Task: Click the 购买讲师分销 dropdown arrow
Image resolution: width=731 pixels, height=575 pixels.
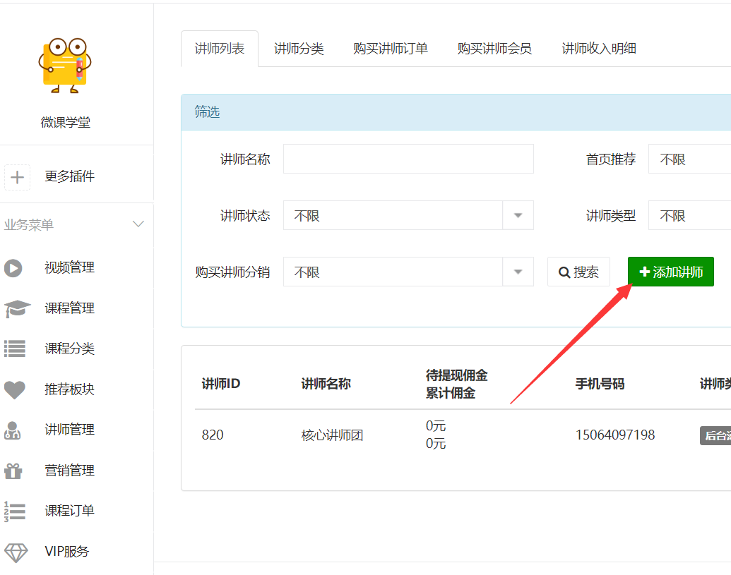Action: (518, 272)
